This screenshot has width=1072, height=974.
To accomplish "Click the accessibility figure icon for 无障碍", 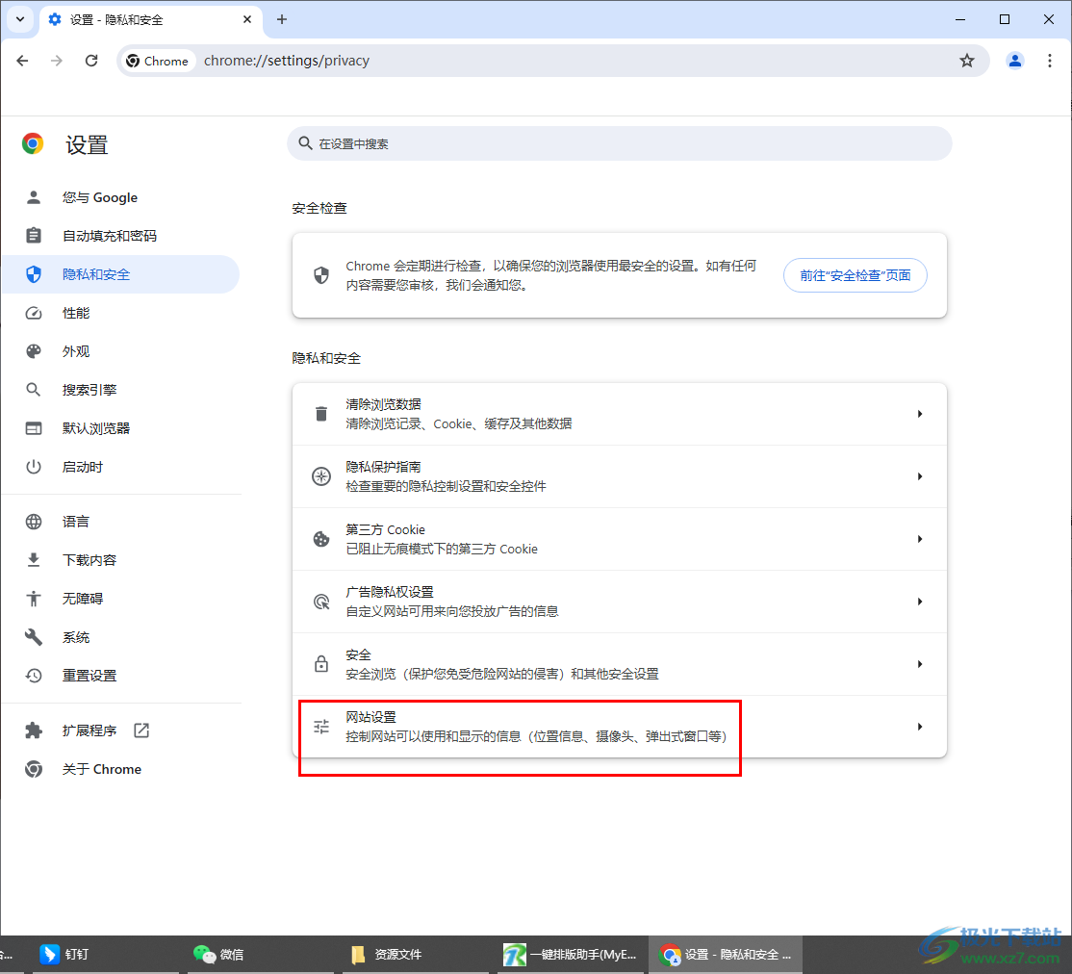I will [34, 599].
